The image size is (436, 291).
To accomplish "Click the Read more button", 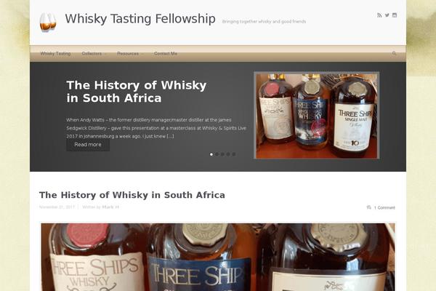I will (x=88, y=145).
